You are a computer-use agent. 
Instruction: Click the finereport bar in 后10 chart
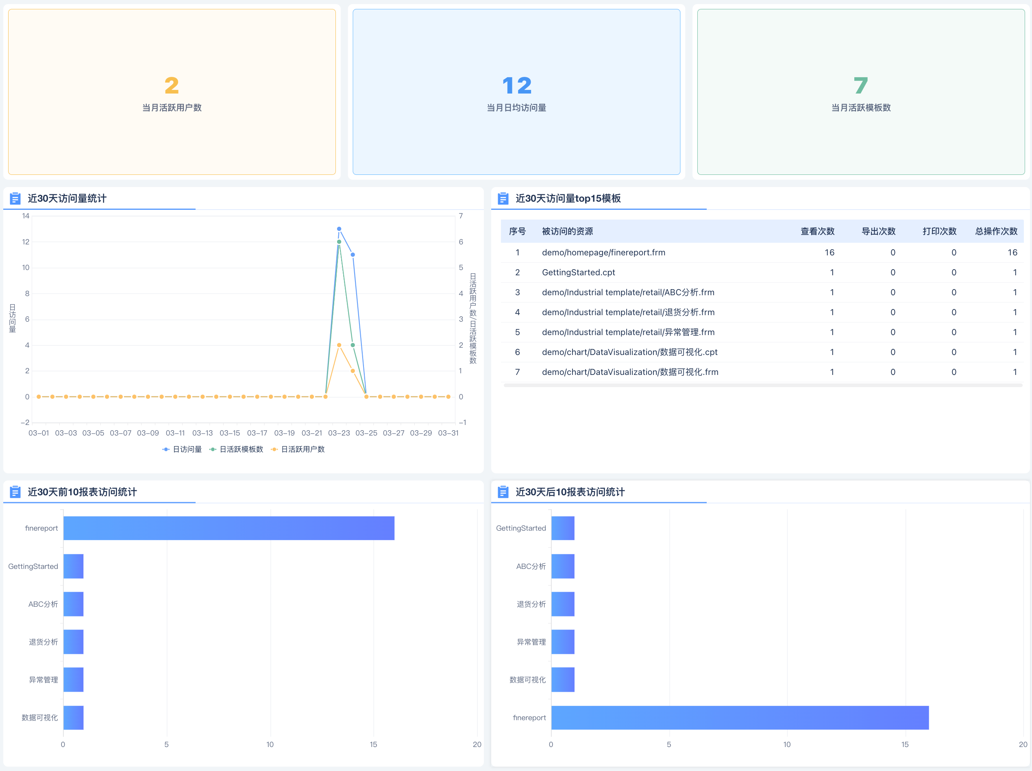(740, 718)
